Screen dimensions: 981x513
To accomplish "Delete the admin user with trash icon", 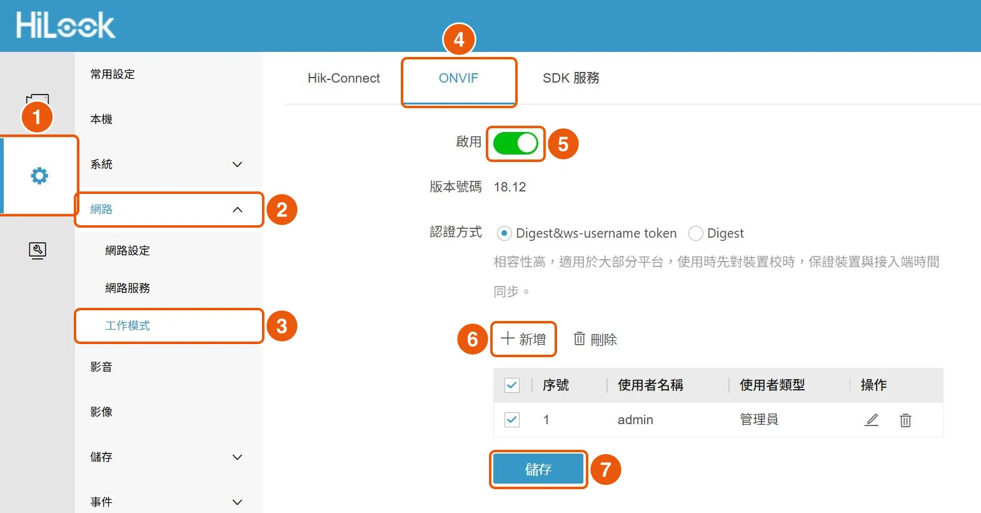I will coord(905,420).
